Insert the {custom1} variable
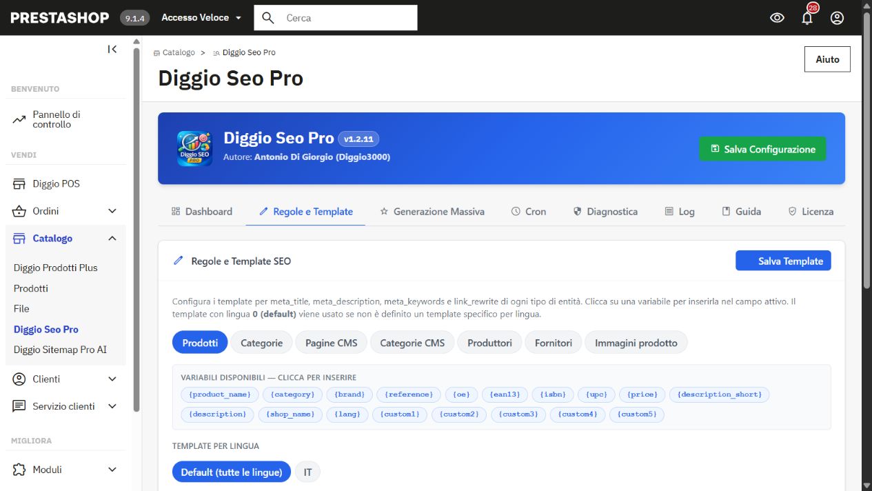872x491 pixels. [400, 414]
